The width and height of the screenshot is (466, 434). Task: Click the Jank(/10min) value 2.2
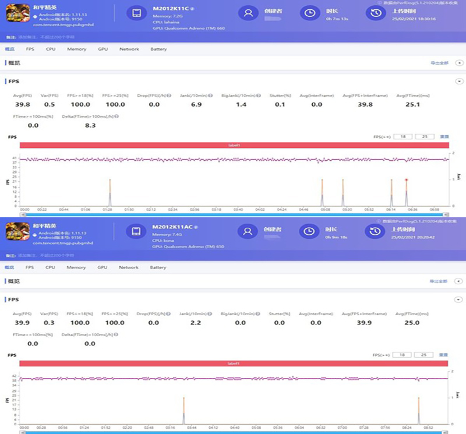(x=196, y=323)
